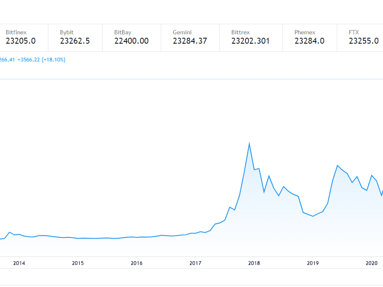The height and width of the screenshot is (287, 383).
Task: Click the Phemex price card
Action: [310, 38]
